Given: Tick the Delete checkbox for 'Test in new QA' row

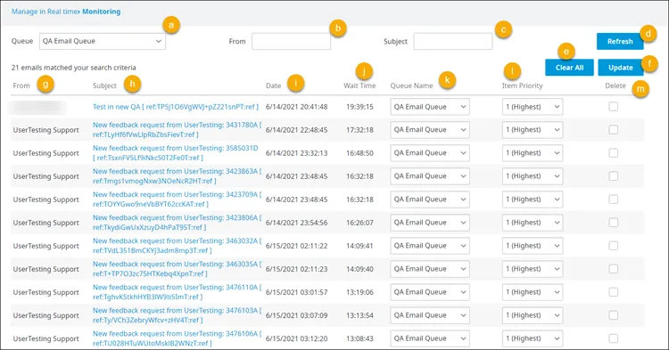Looking at the screenshot, I should [613, 107].
